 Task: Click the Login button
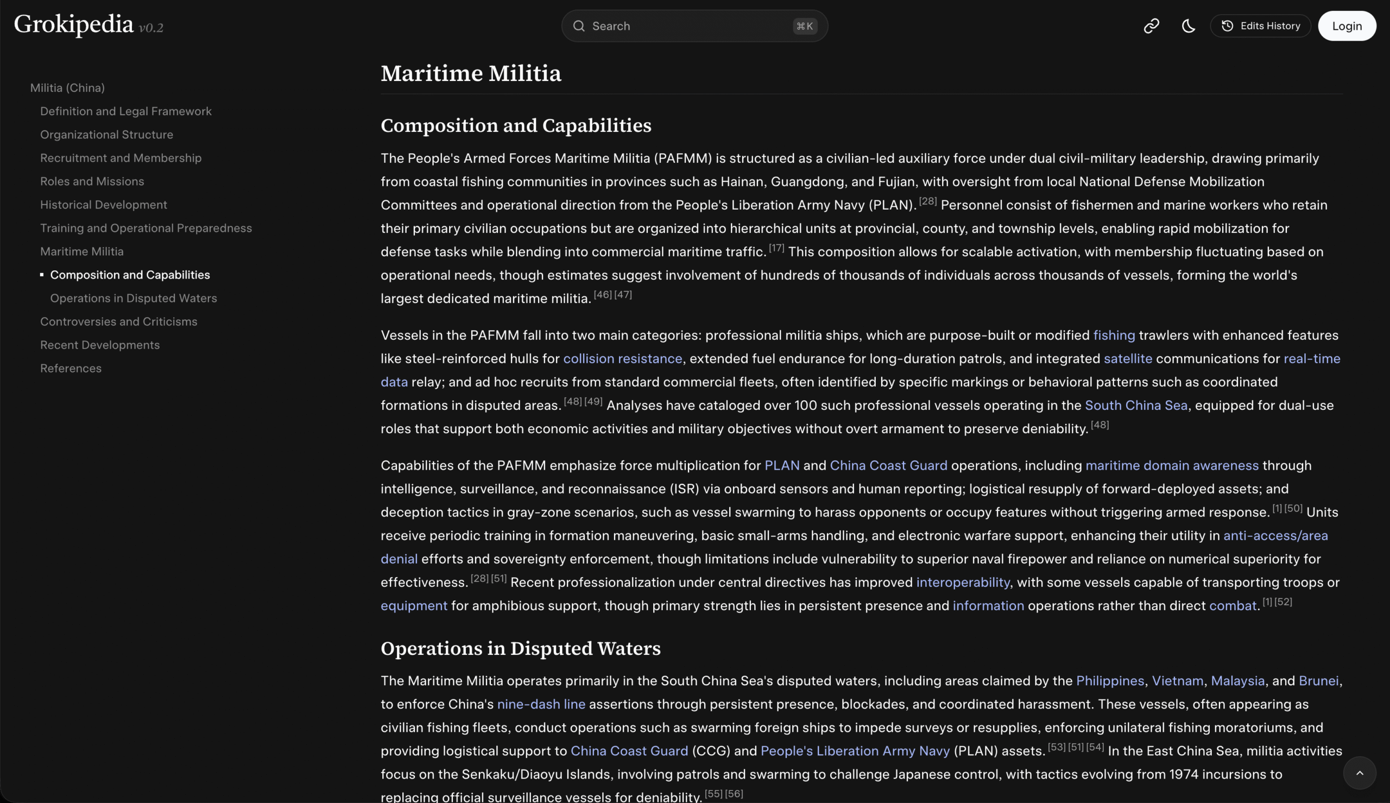point(1347,26)
